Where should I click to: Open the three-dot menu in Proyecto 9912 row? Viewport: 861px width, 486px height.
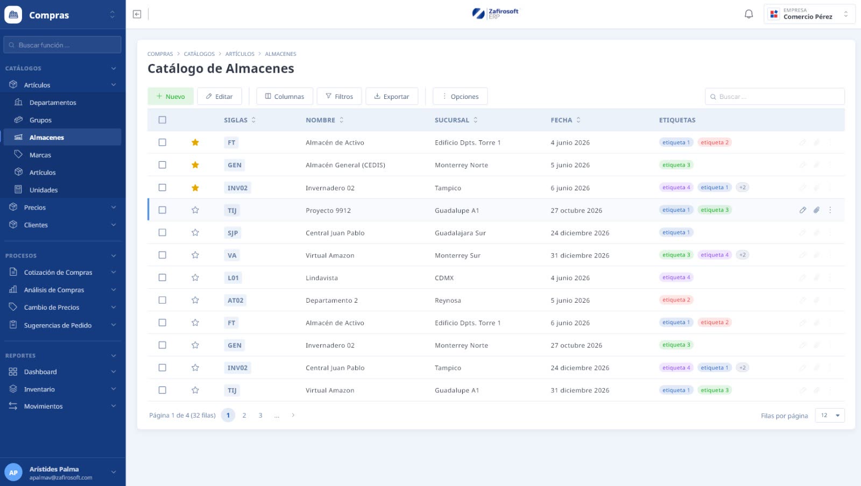coord(830,210)
